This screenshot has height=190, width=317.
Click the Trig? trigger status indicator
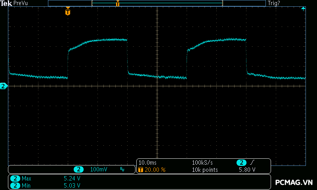(x=273, y=3)
